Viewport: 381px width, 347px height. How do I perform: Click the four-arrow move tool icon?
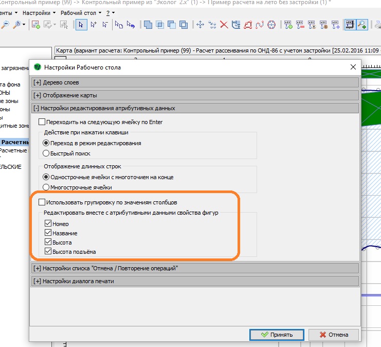[200, 24]
